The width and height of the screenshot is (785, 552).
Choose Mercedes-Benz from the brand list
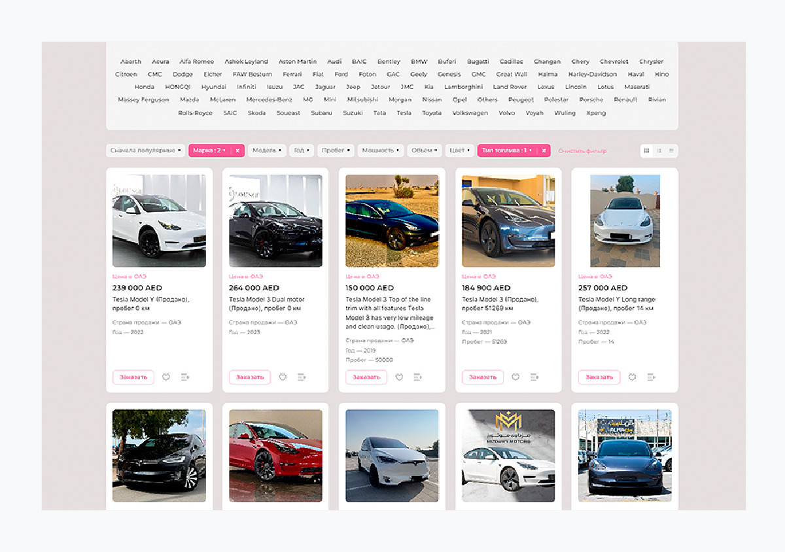click(269, 100)
